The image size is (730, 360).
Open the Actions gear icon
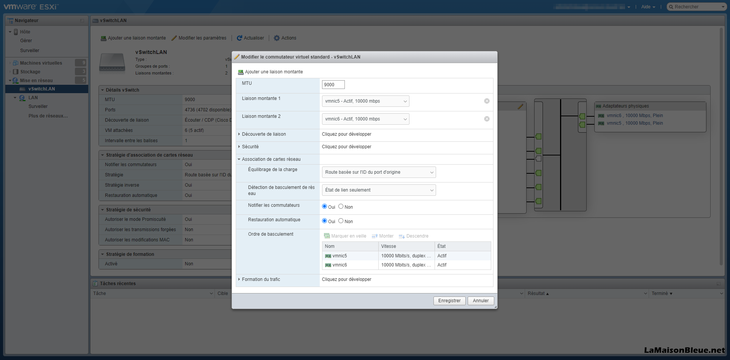pyautogui.click(x=277, y=38)
